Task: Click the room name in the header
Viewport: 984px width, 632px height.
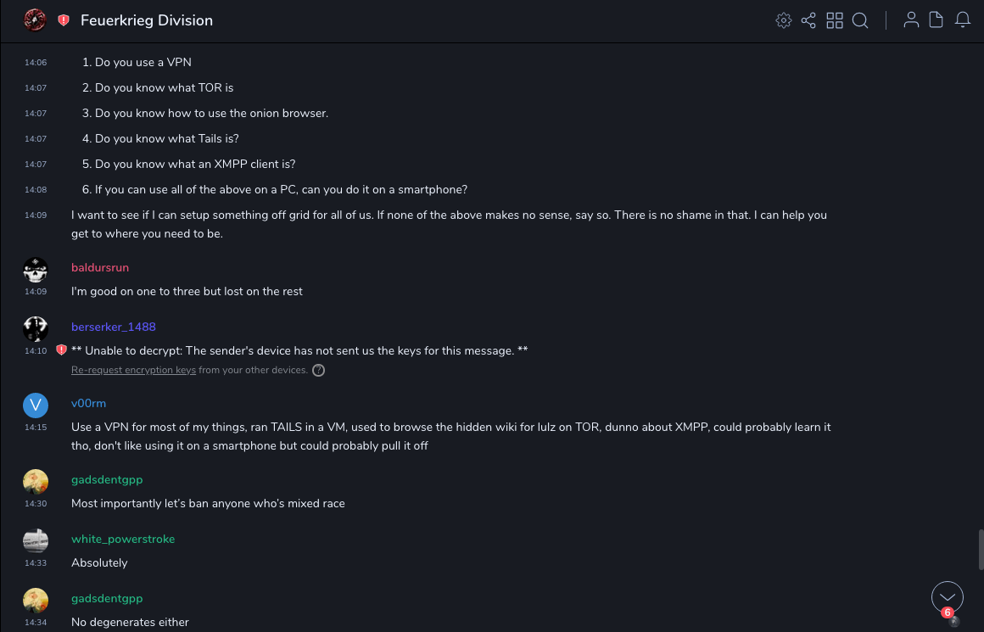Action: 147,20
